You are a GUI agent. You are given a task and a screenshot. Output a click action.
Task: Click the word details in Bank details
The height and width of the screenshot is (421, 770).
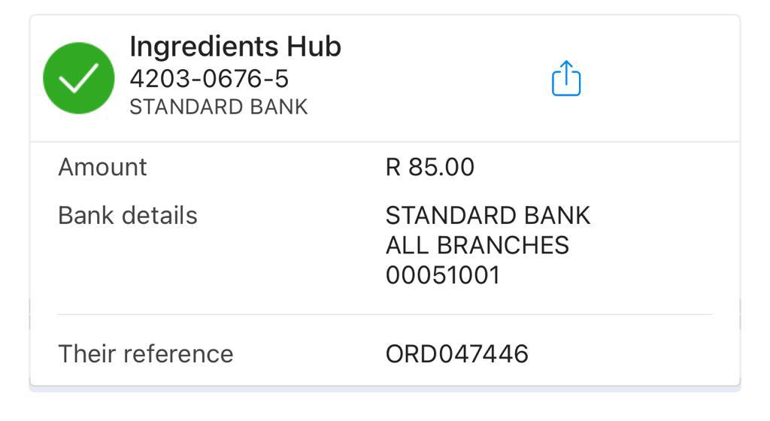(x=159, y=216)
